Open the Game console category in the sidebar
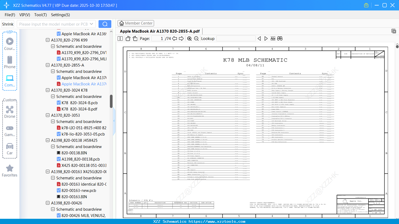This screenshot has height=224, width=399. 10,131
